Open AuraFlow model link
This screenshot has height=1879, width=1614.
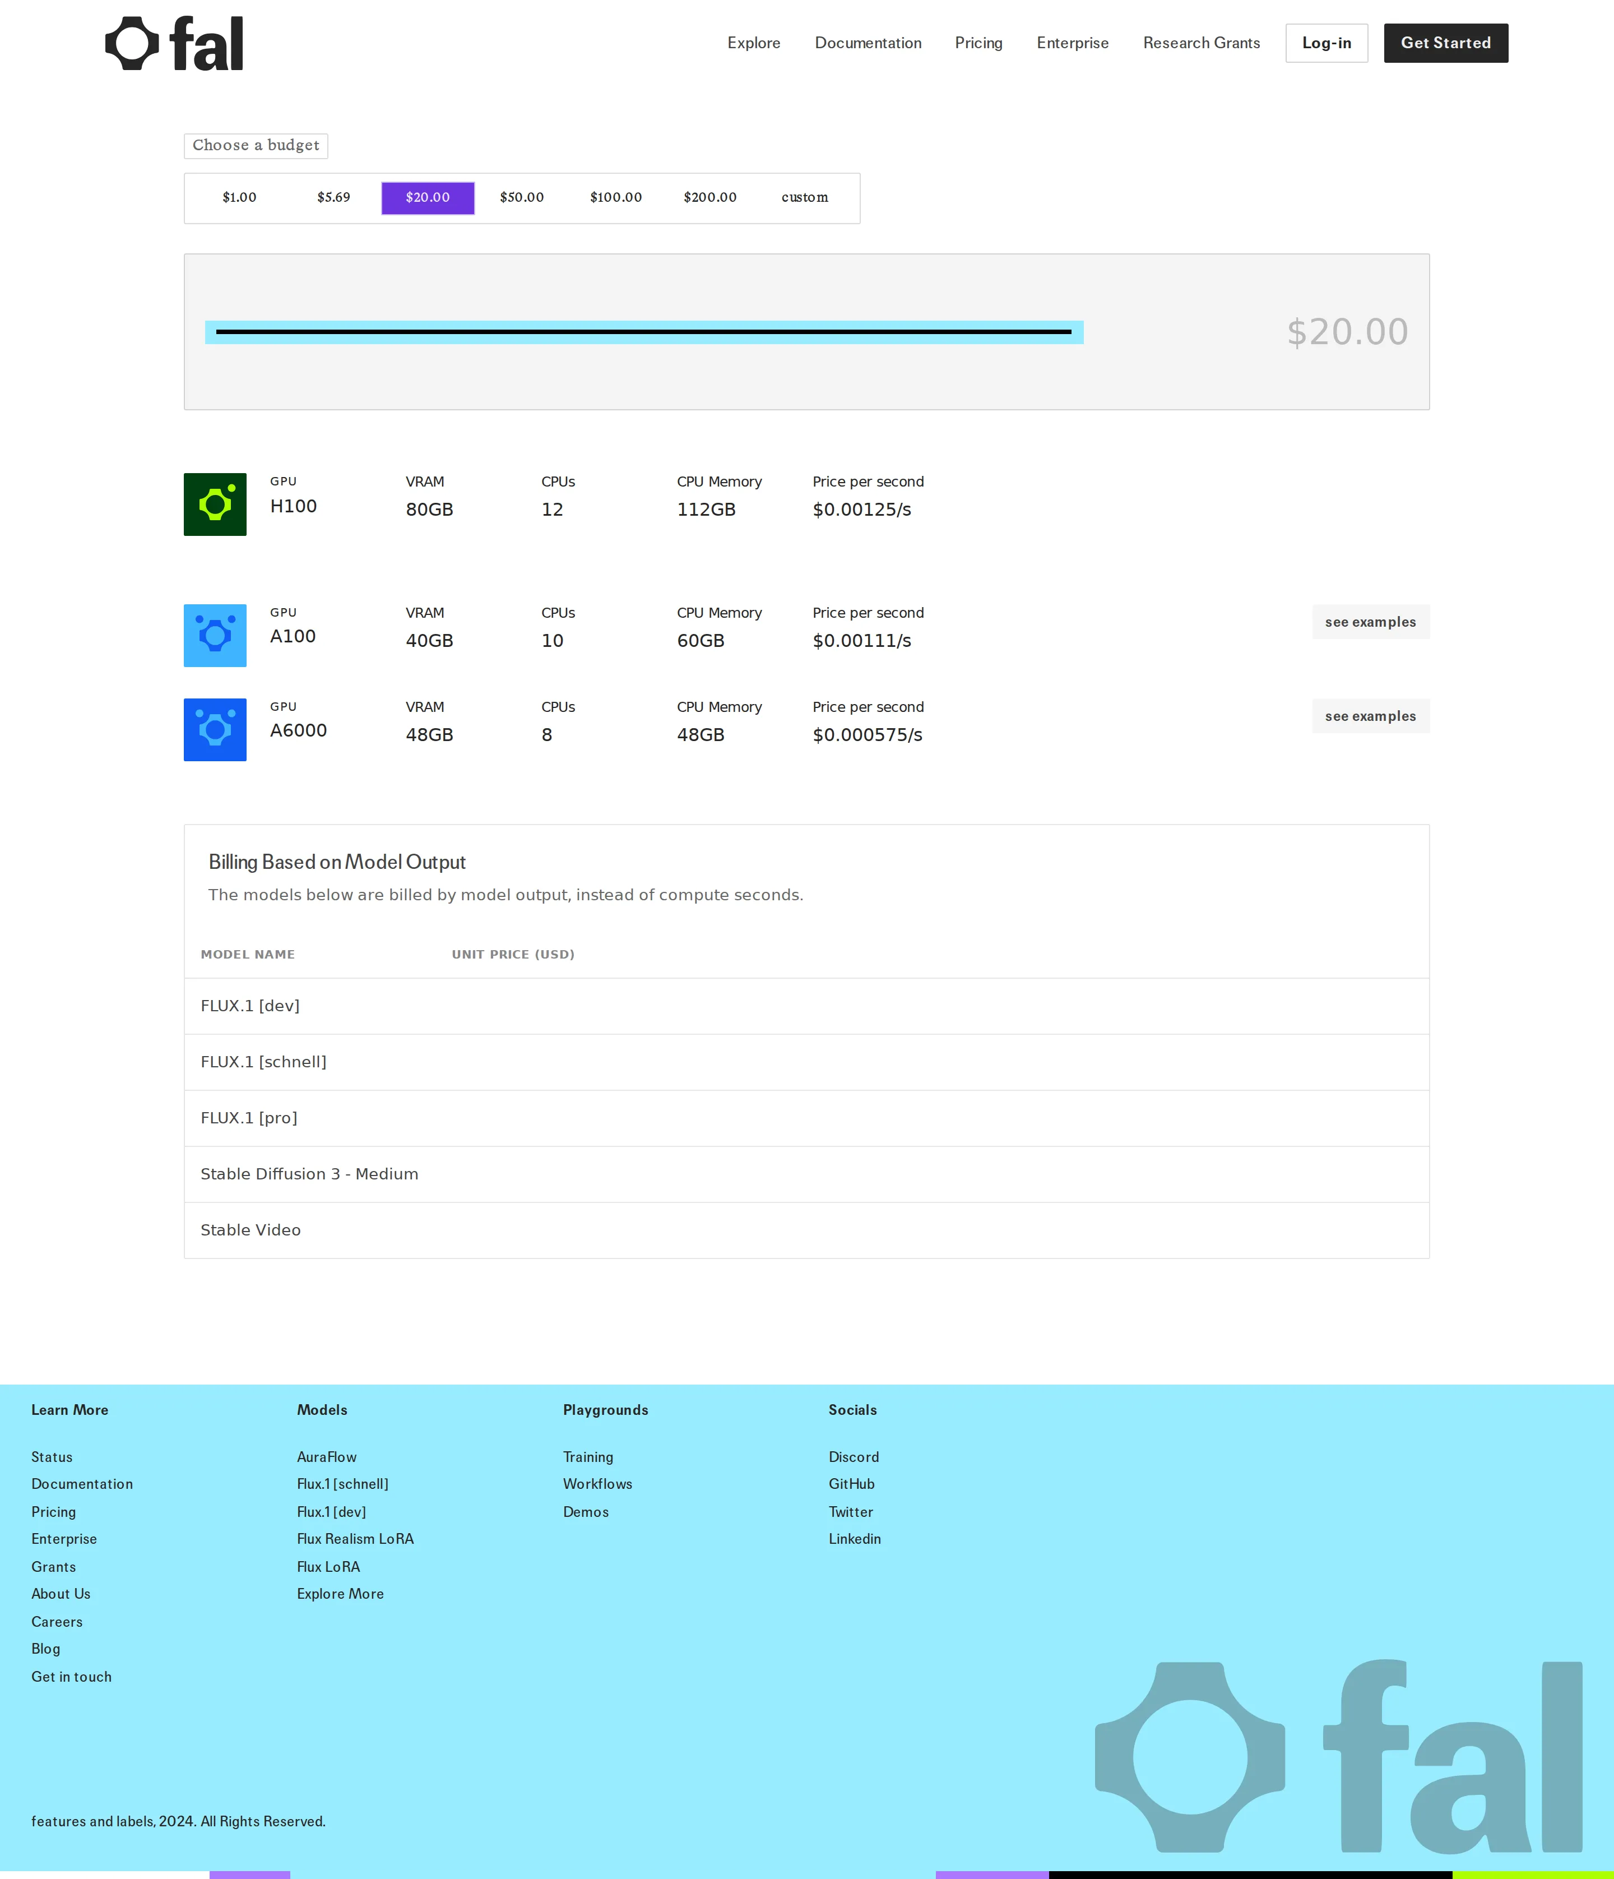326,1457
